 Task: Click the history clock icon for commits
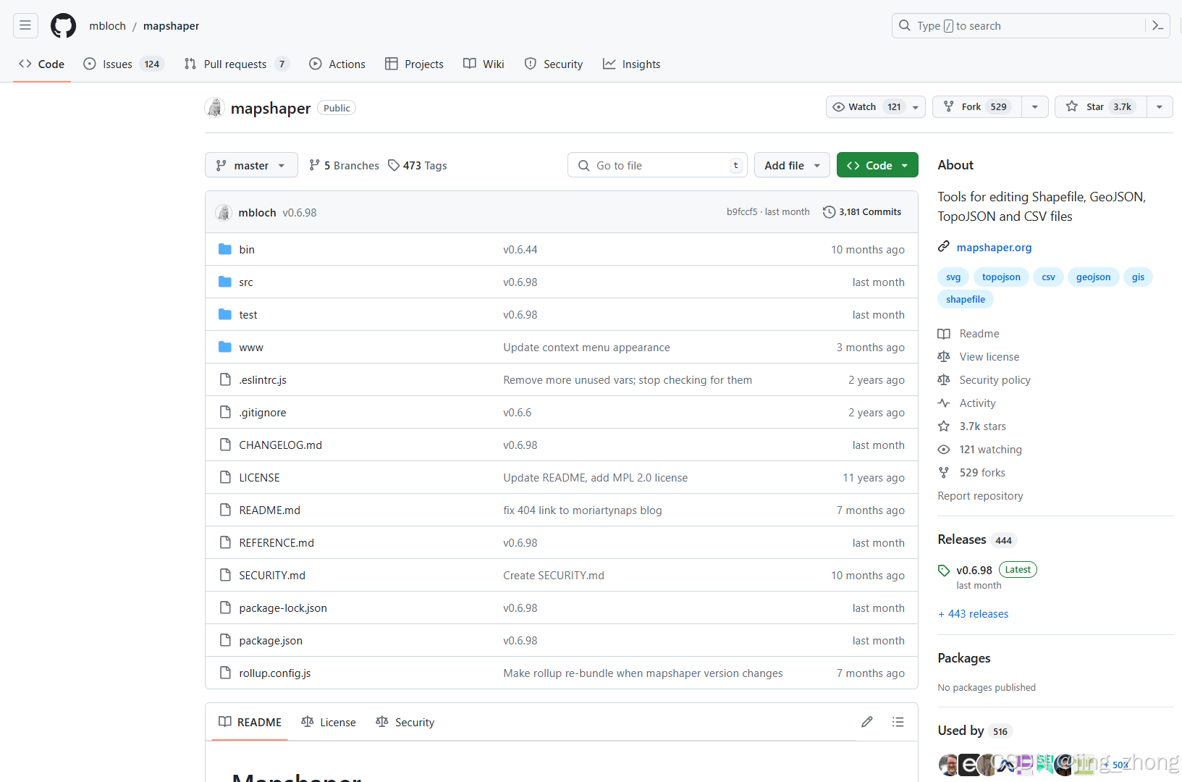(829, 212)
